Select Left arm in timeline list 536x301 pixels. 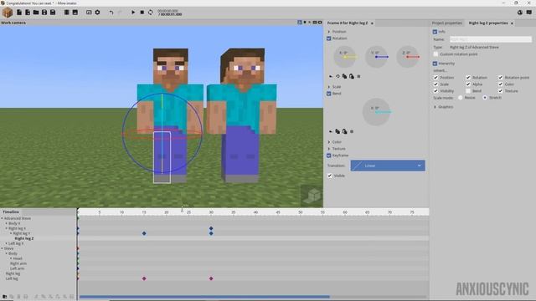(17, 268)
